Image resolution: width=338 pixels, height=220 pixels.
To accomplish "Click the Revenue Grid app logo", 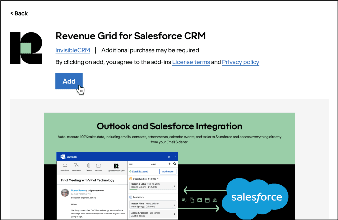I will (26, 48).
